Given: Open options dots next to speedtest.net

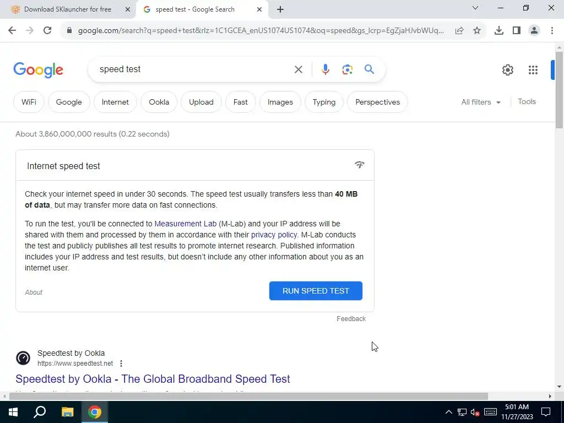Looking at the screenshot, I should coord(121,364).
